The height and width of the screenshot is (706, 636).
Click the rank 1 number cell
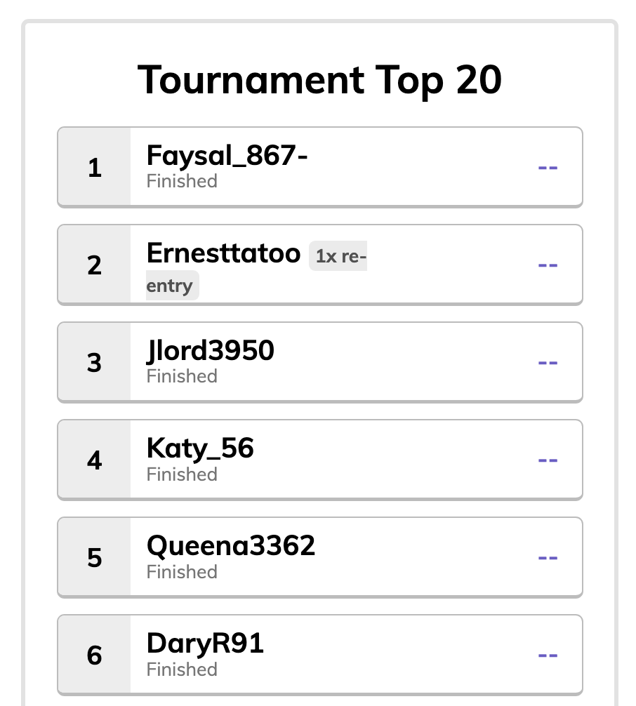(94, 167)
